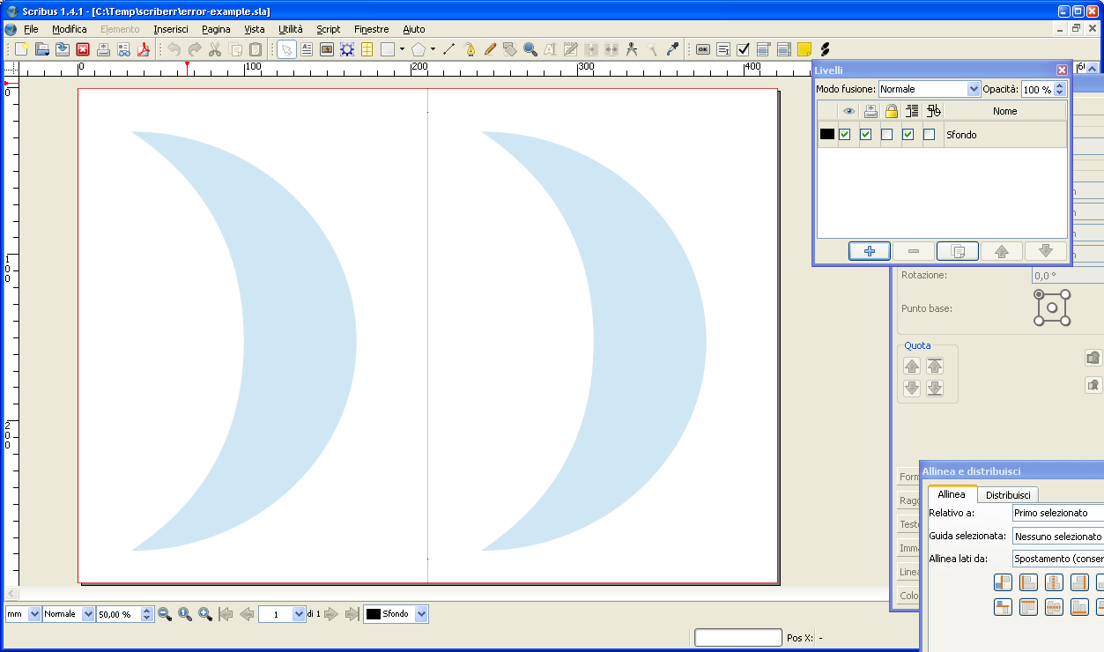
Task: Duplicate the current layer button
Action: 958,251
